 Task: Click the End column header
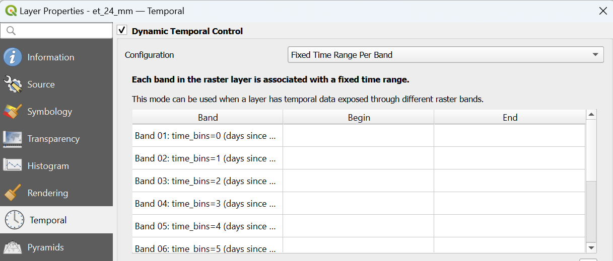click(x=510, y=118)
